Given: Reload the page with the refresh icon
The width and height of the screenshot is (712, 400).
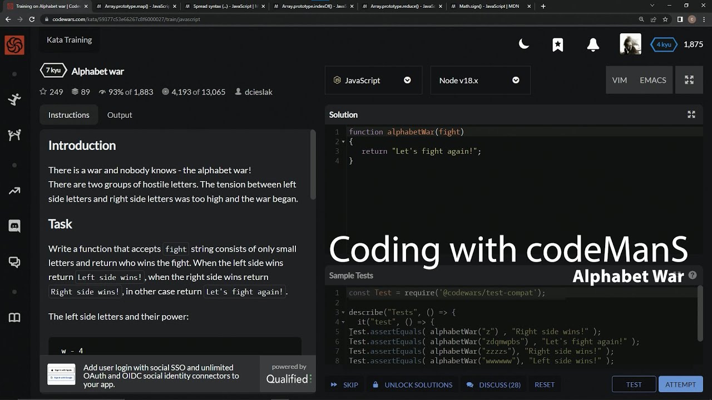Looking at the screenshot, I should (32, 19).
